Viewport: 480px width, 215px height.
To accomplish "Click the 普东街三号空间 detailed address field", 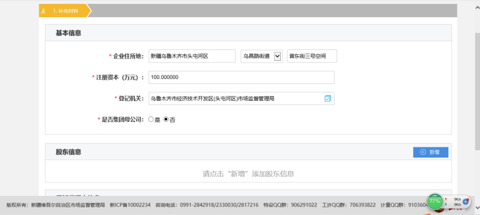I will [312, 56].
